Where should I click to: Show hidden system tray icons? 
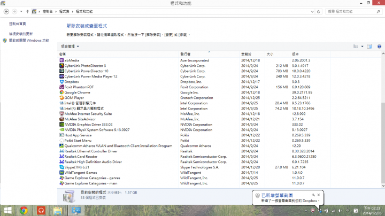pos(306,211)
